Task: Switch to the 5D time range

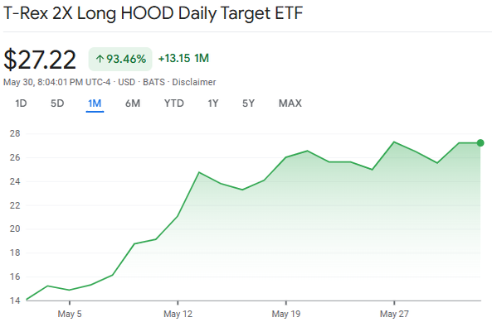Action: click(x=57, y=103)
